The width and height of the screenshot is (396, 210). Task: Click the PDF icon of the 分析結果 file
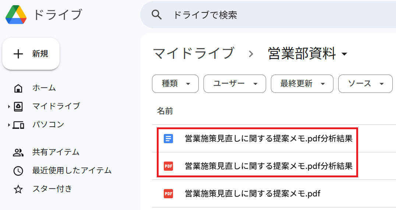tap(168, 166)
